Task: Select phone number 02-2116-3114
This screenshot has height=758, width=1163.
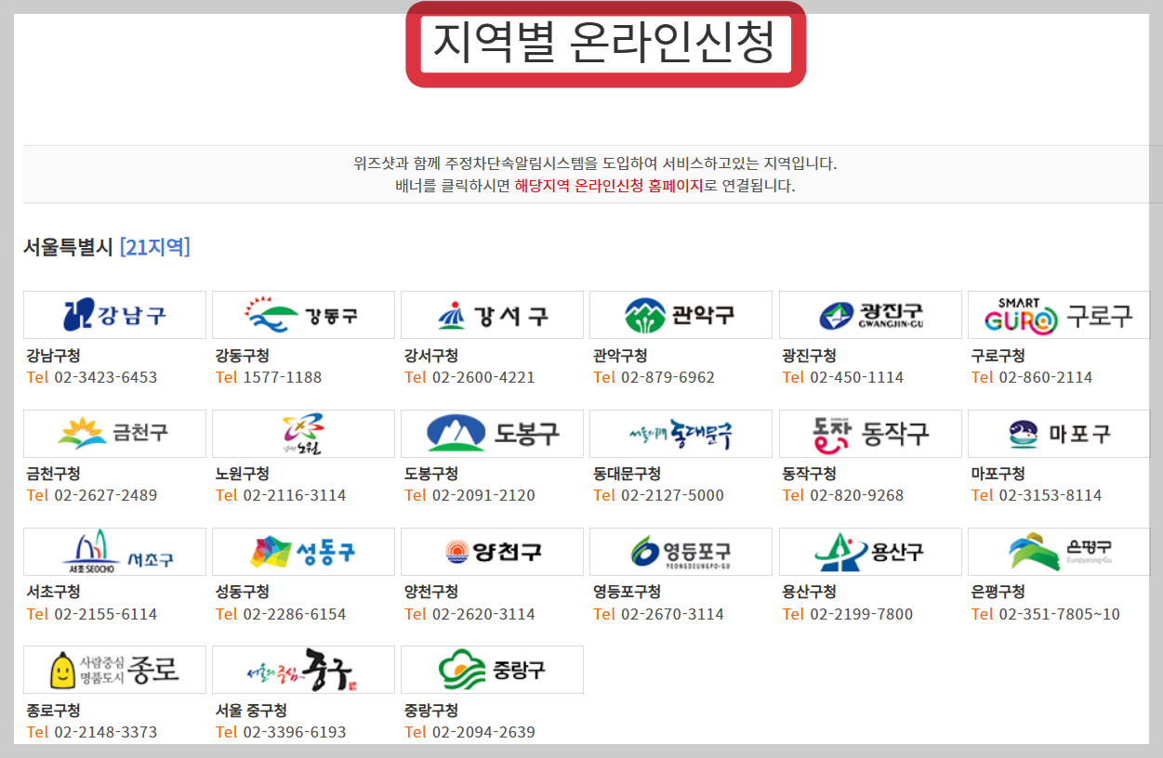Action: pos(295,495)
